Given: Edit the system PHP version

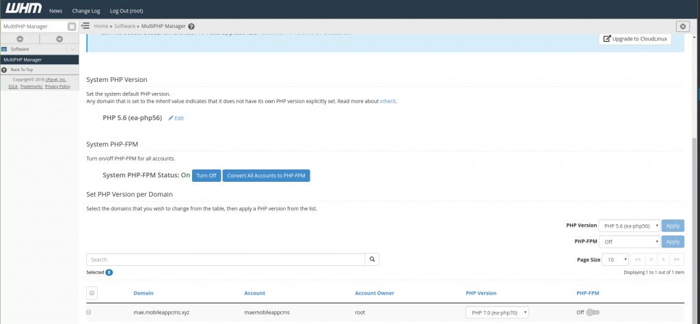Looking at the screenshot, I should click(x=176, y=118).
